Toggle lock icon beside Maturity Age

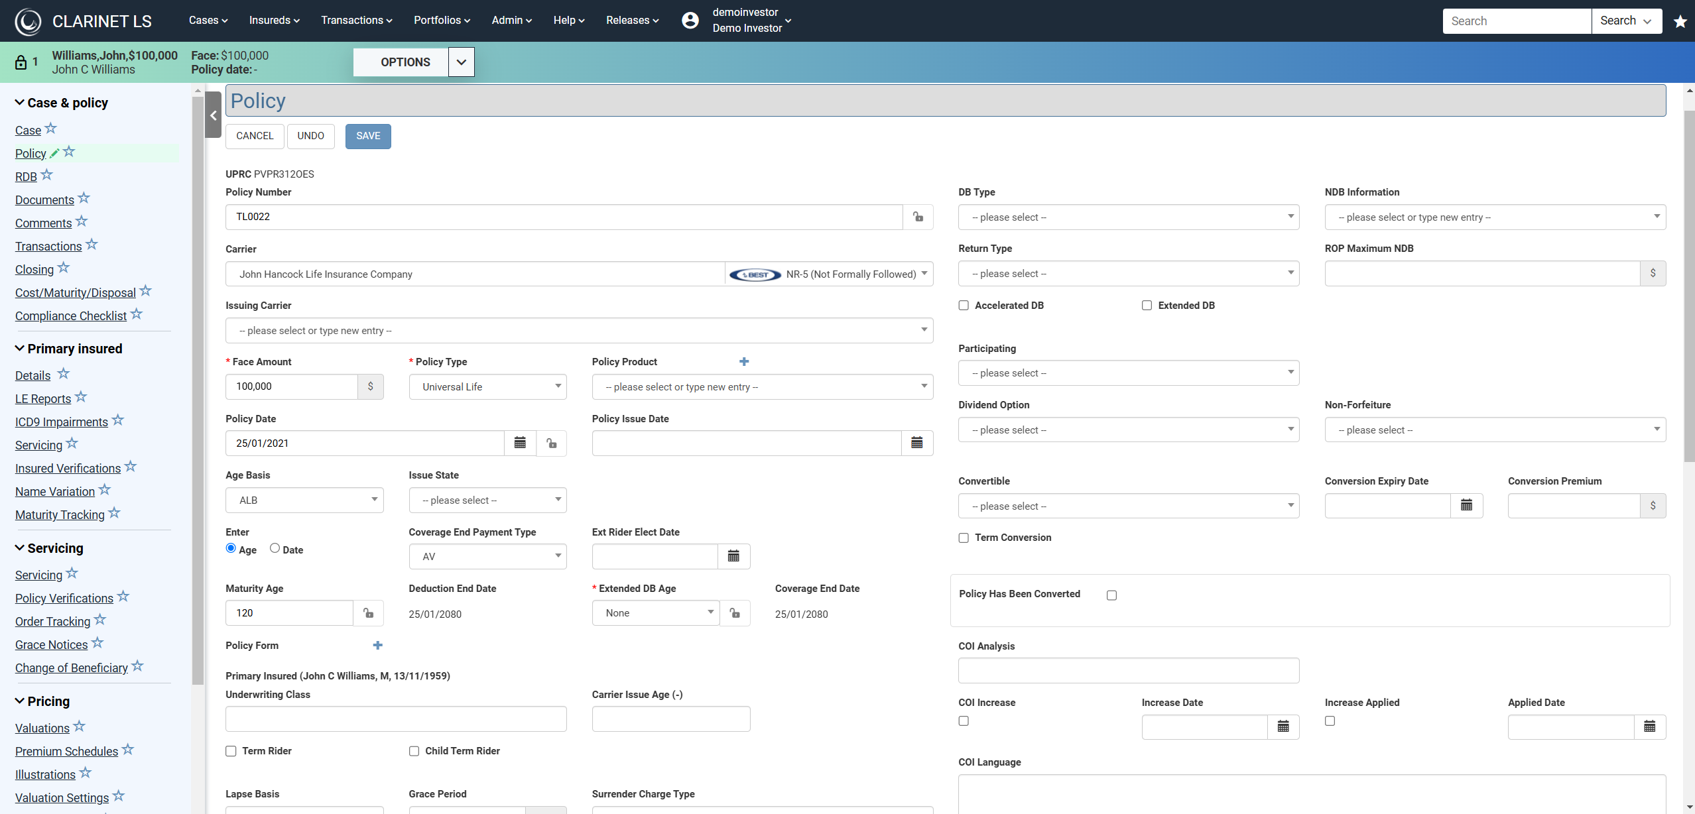[x=368, y=613]
